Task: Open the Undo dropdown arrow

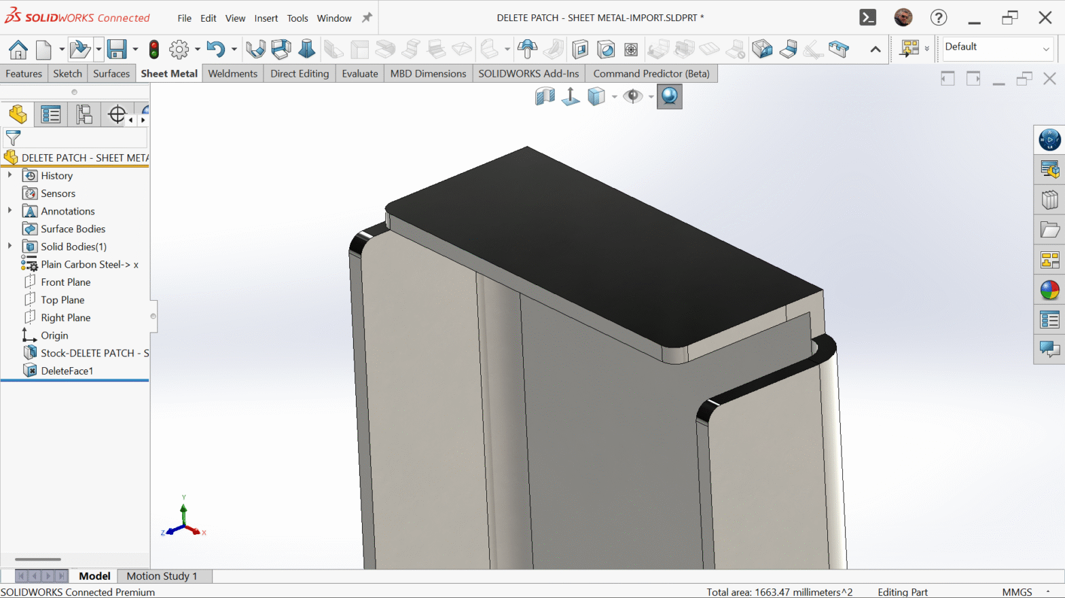Action: (x=234, y=49)
